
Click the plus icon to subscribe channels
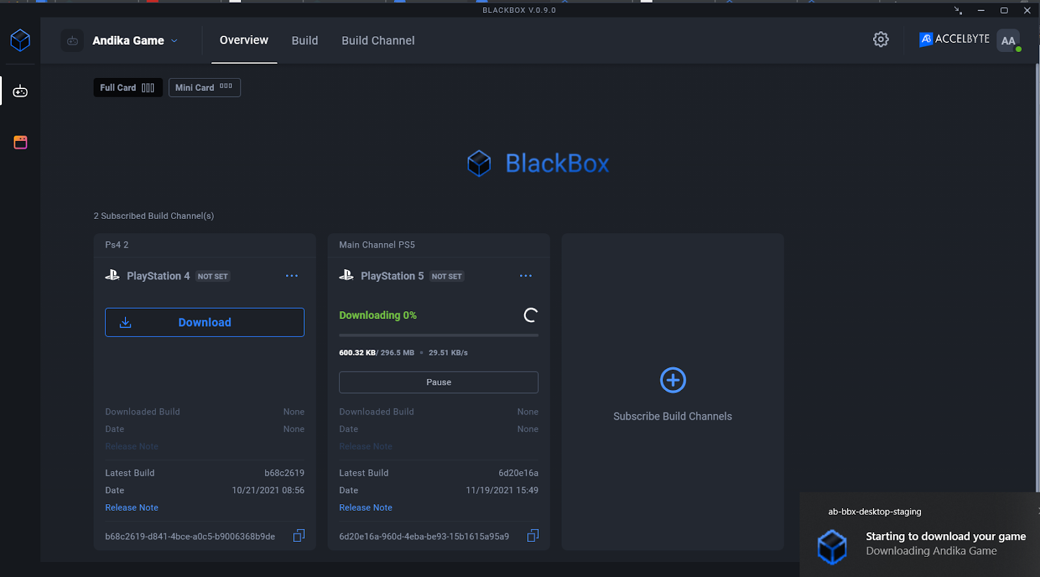click(x=673, y=380)
